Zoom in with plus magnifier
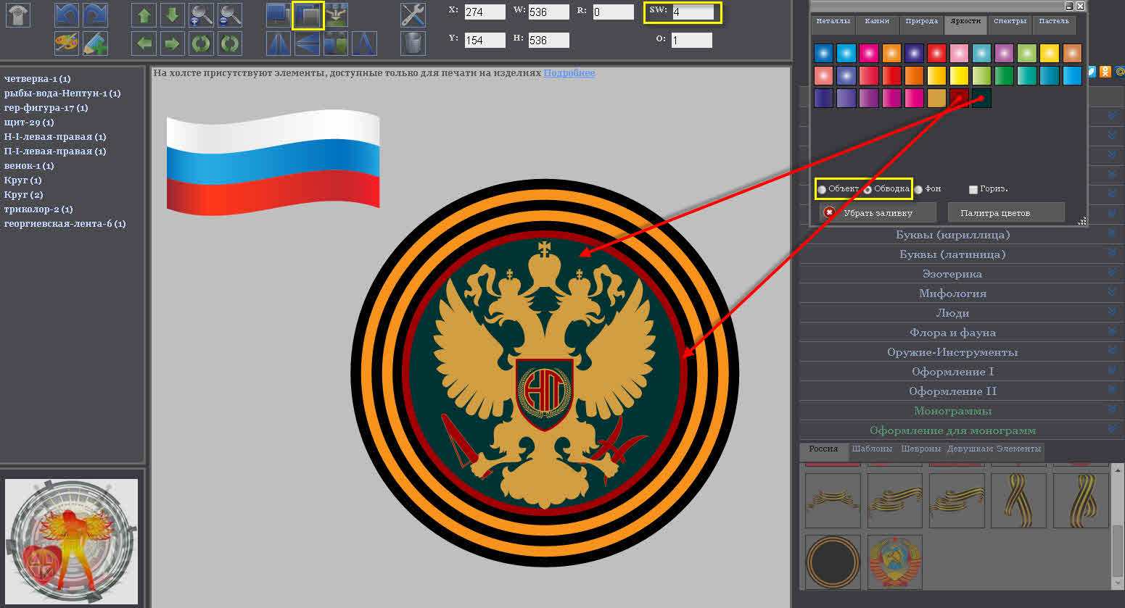 point(201,15)
